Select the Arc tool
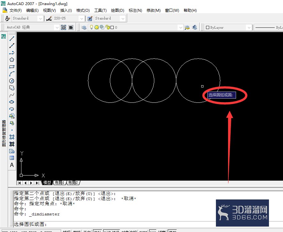283x232 pixels. (x=12, y=74)
